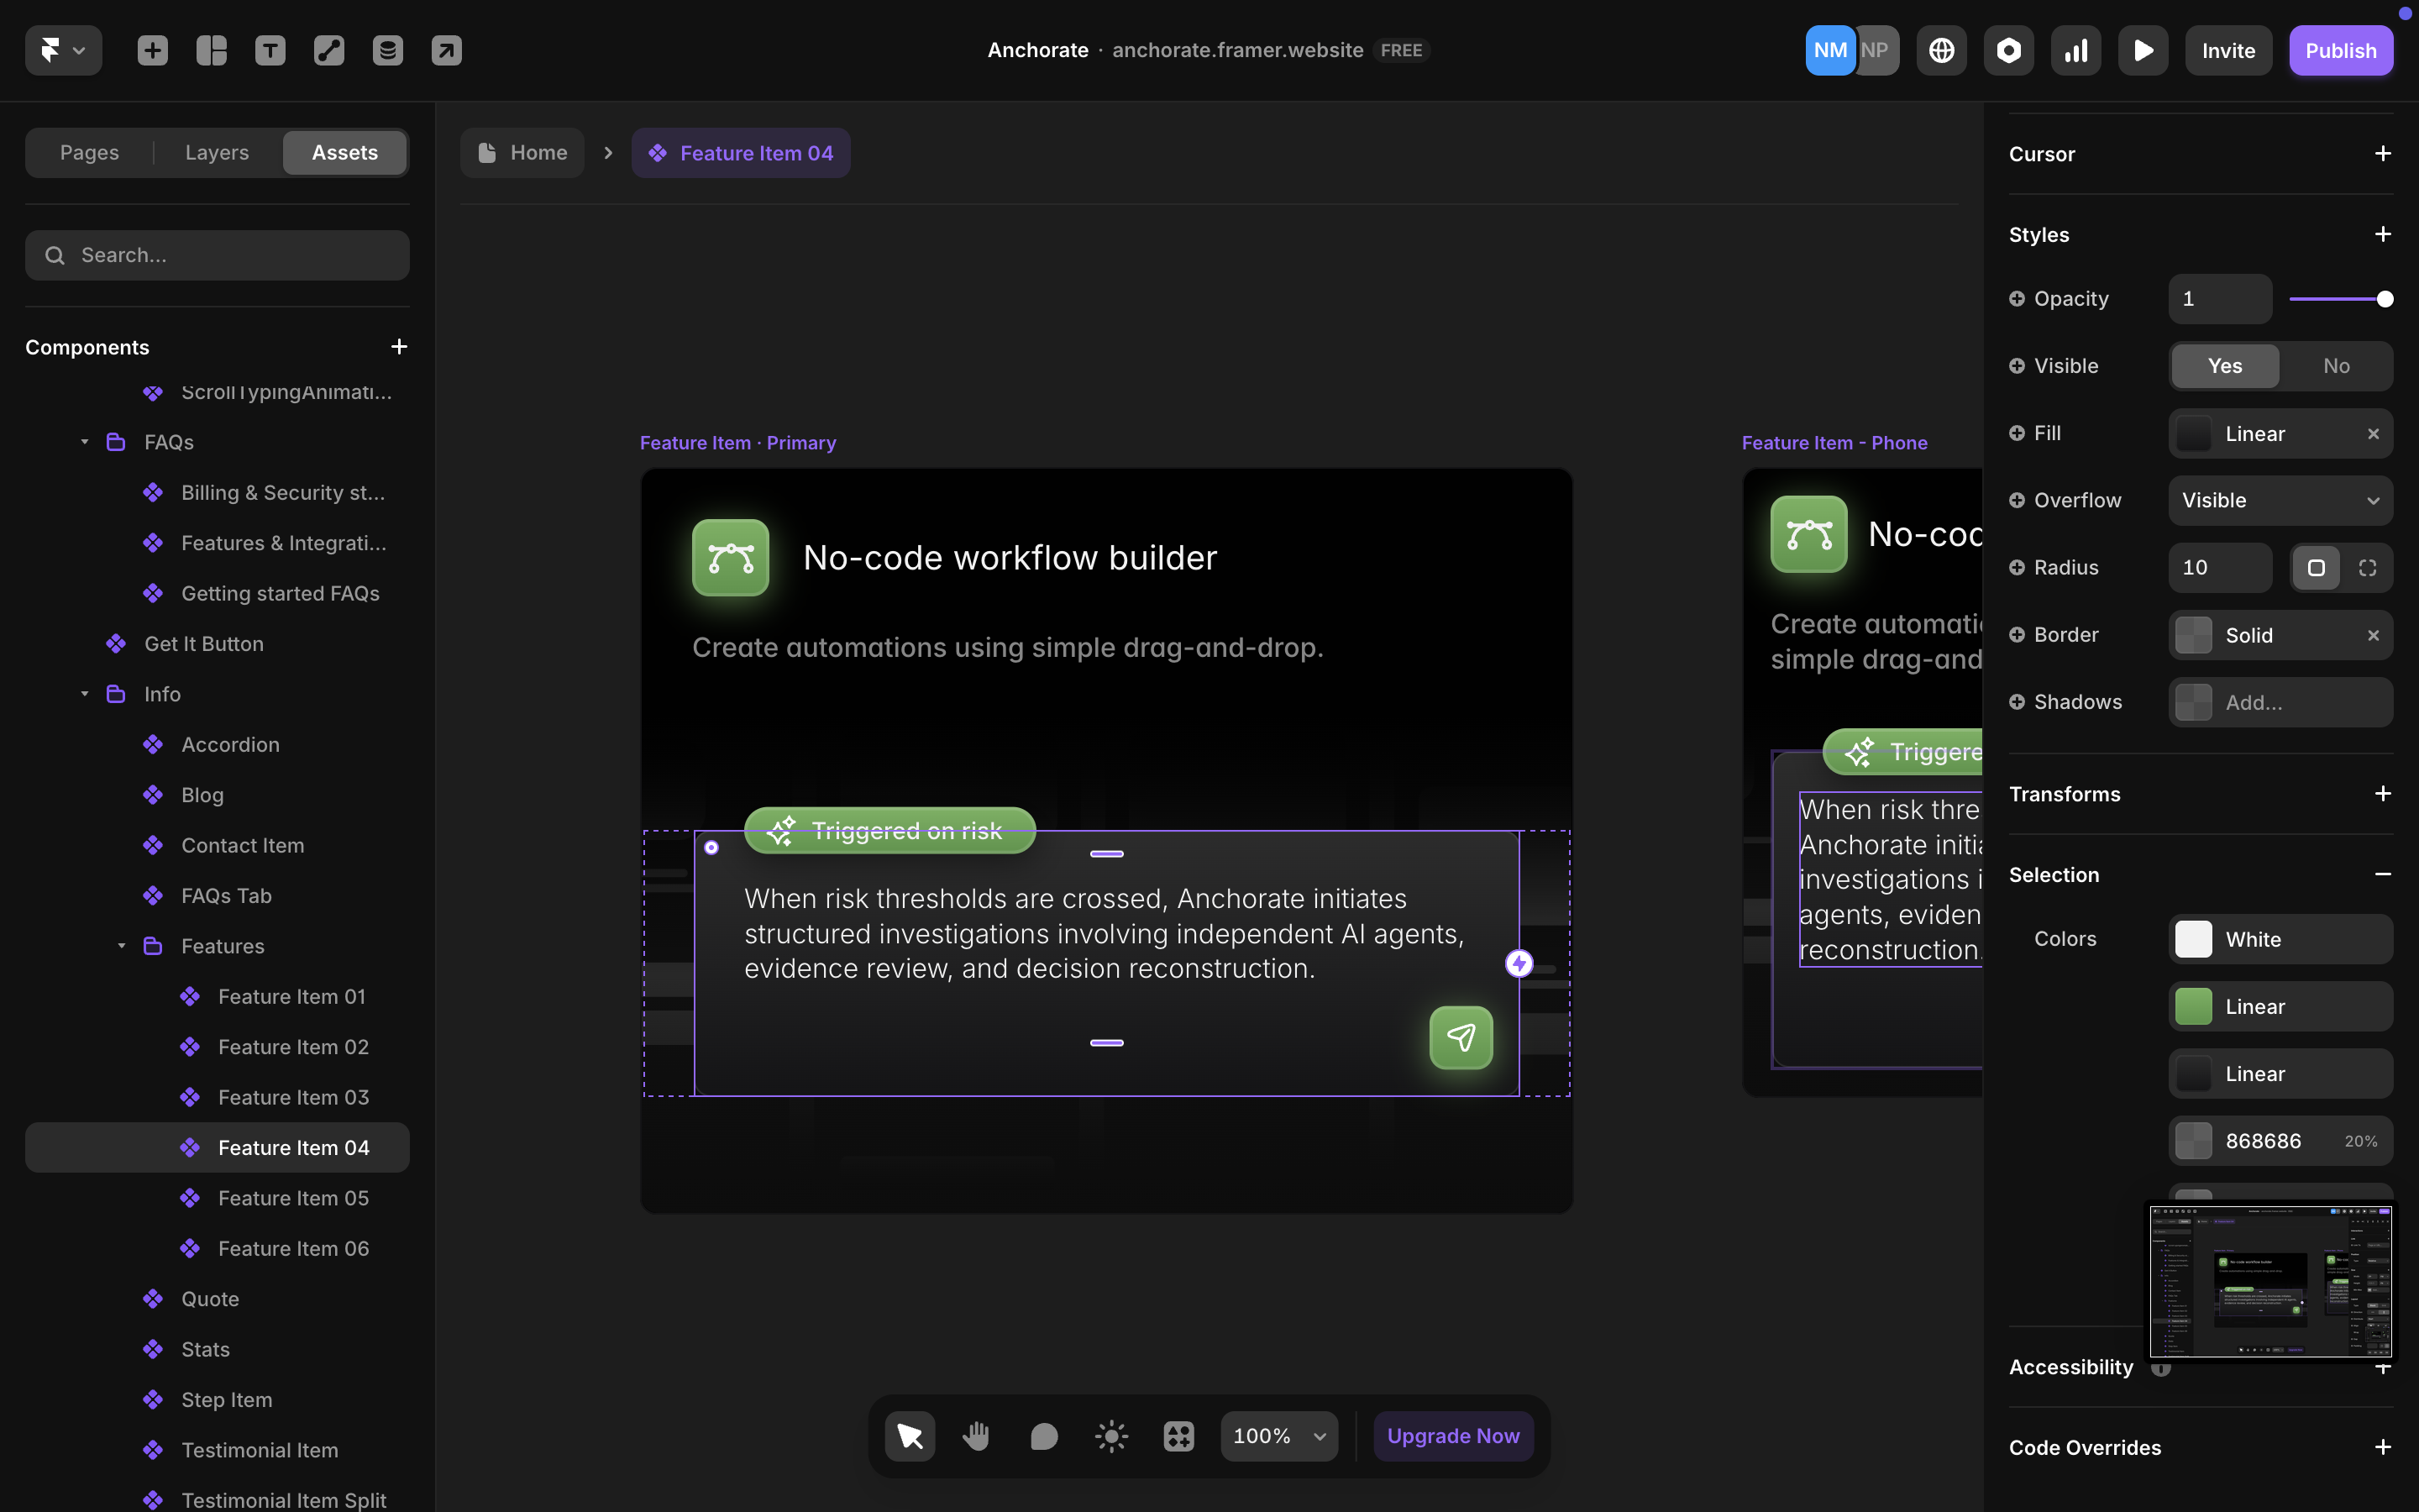
Task: Open the zoom level dropdown showing 100%
Action: pyautogui.click(x=1278, y=1435)
